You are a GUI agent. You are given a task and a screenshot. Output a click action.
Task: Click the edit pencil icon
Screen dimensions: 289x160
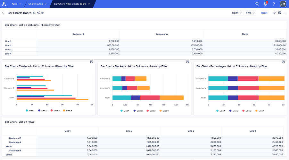pyautogui.click(x=274, y=13)
